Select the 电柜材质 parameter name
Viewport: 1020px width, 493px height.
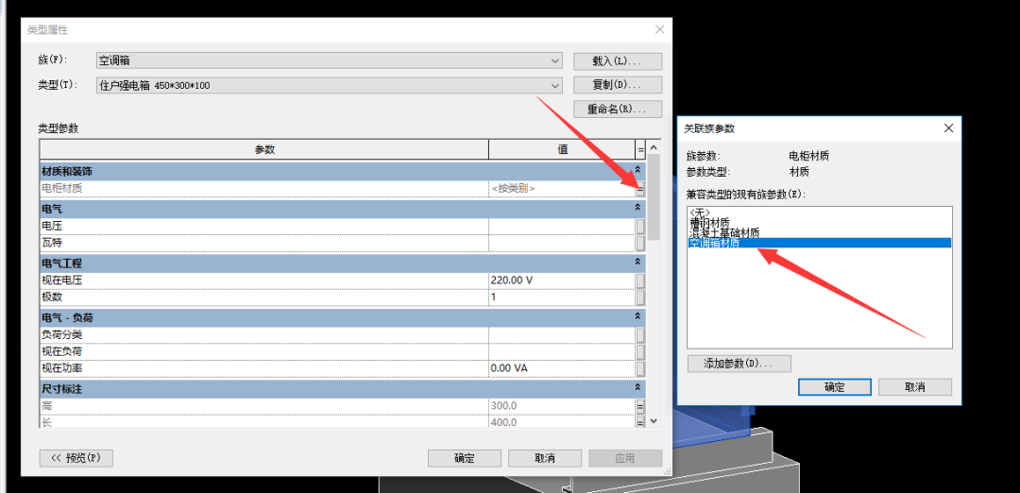[x=62, y=189]
